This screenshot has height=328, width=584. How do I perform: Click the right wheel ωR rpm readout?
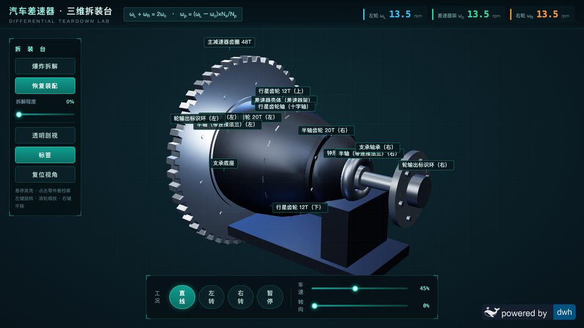(x=541, y=15)
